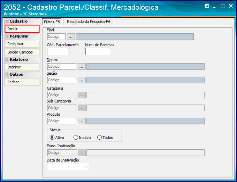Open Produto lookup ellipsis button
Viewport: 237px width, 182px height.
coord(82,121)
